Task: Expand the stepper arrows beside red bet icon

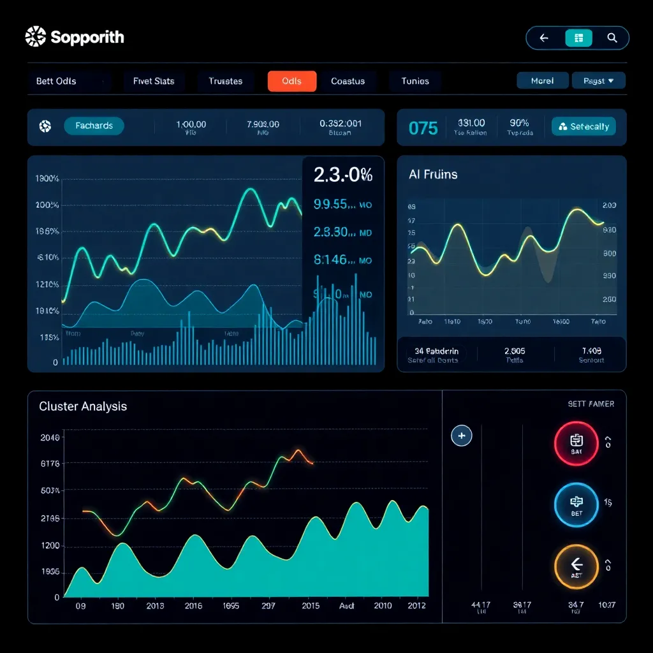Action: coord(608,442)
